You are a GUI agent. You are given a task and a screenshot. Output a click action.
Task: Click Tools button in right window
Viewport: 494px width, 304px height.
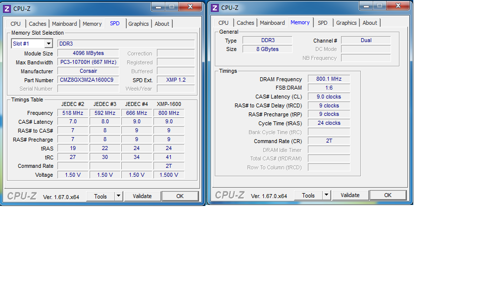[x=308, y=195]
